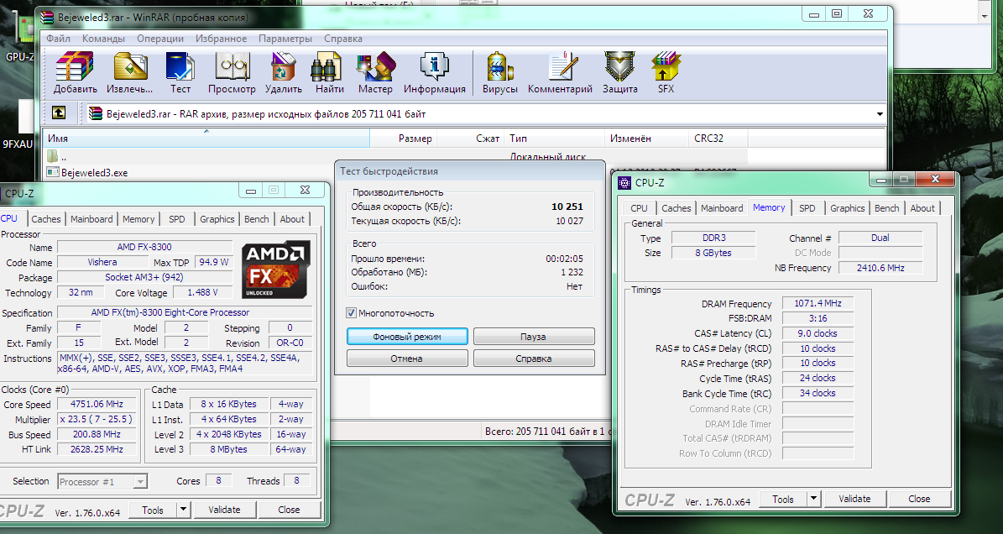Click the AMD FX Unlocked logo in CPU-Z

(x=277, y=269)
